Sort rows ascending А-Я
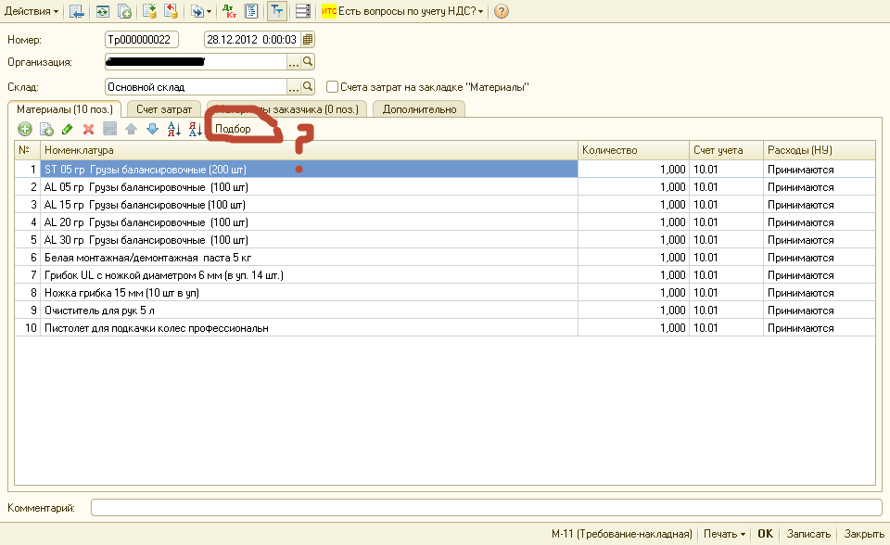This screenshot has height=545, width=890. tap(173, 130)
